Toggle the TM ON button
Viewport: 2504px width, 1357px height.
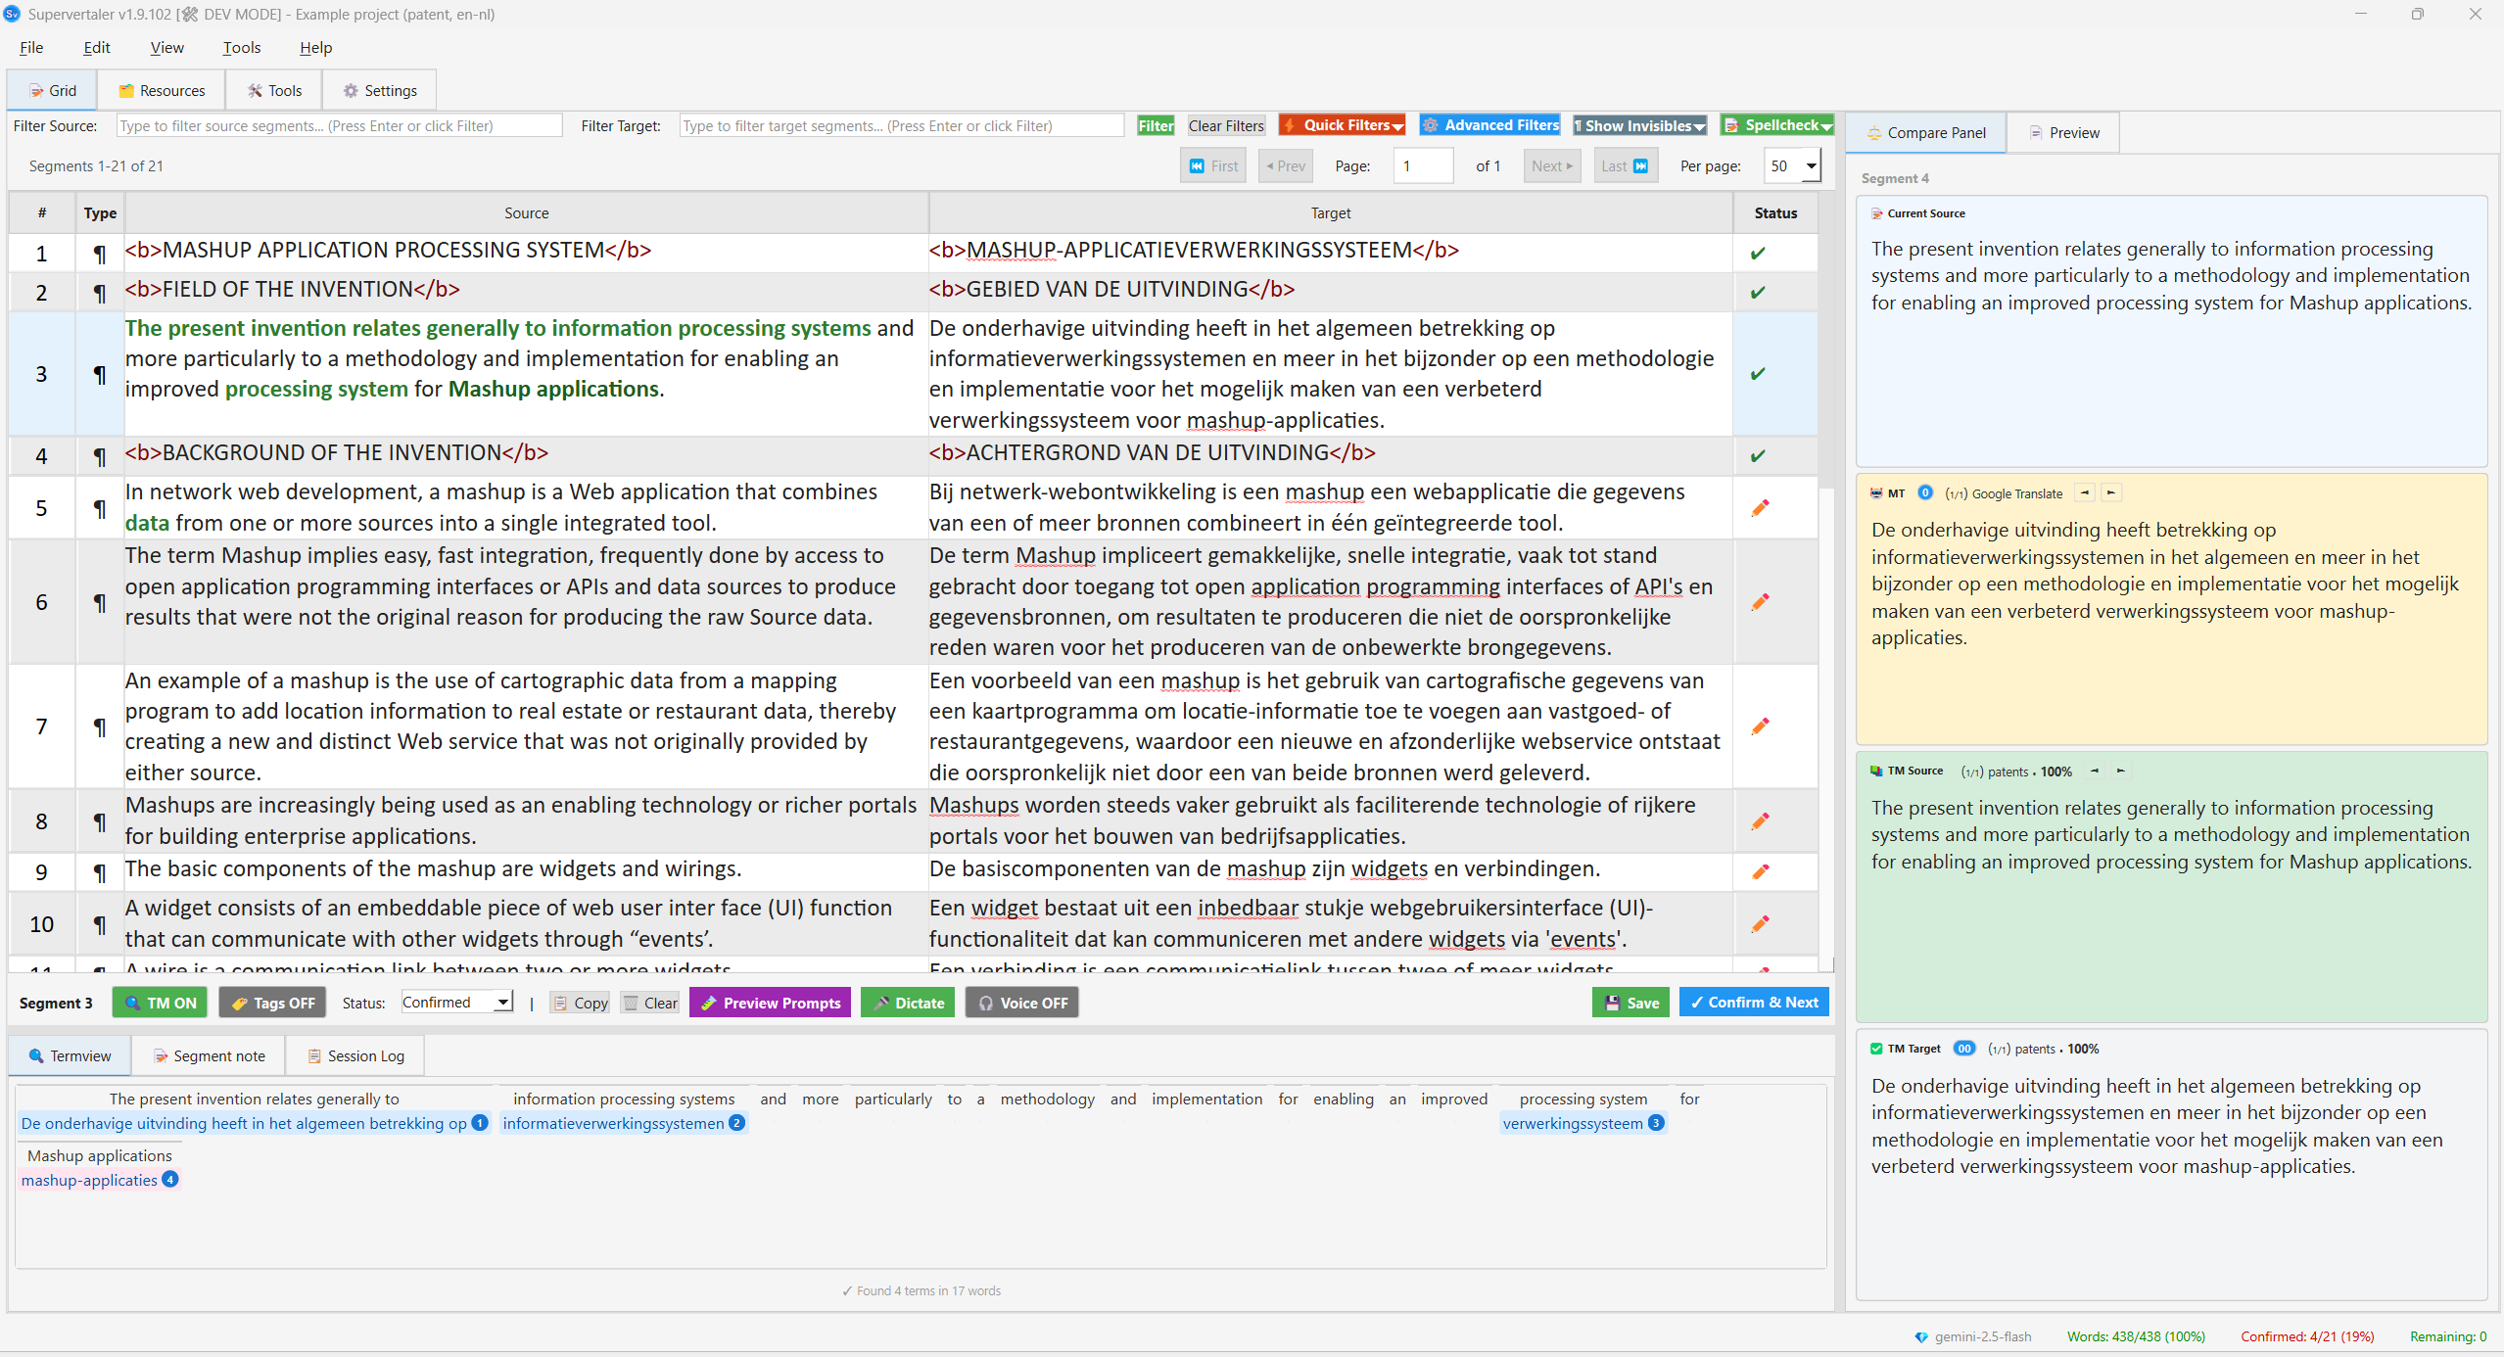[x=161, y=1003]
